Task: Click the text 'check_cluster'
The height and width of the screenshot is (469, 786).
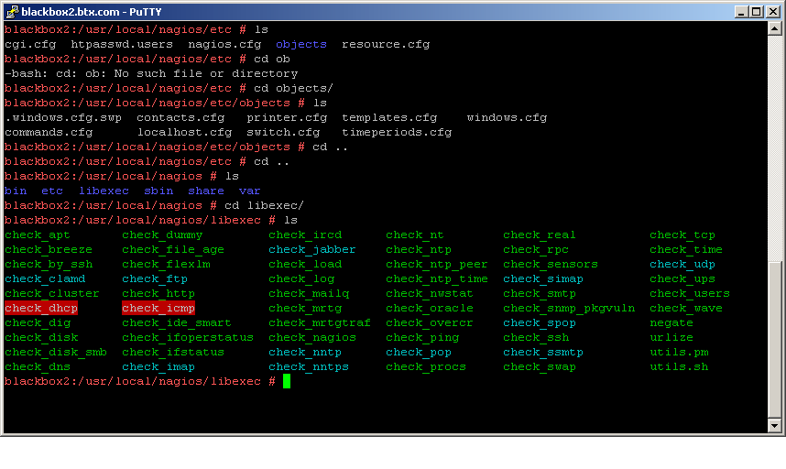Action: coord(52,293)
